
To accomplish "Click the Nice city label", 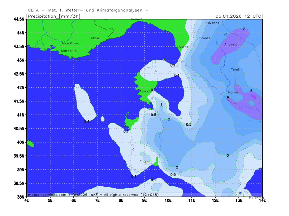I will click(x=95, y=38).
